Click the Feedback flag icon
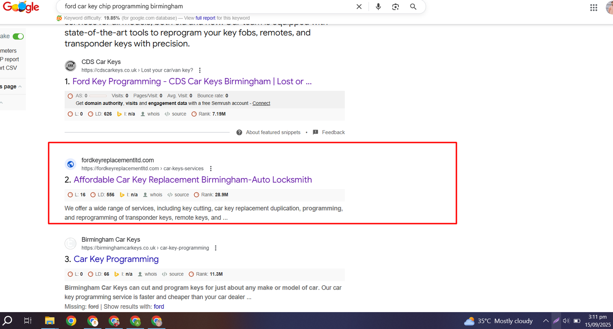The height and width of the screenshot is (329, 613). coord(315,132)
